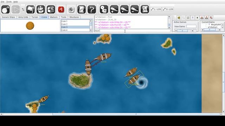Screen dimensions: 225x126
Task: Click the spyglass with minus icon
Action: pyautogui.click(x=134, y=9)
